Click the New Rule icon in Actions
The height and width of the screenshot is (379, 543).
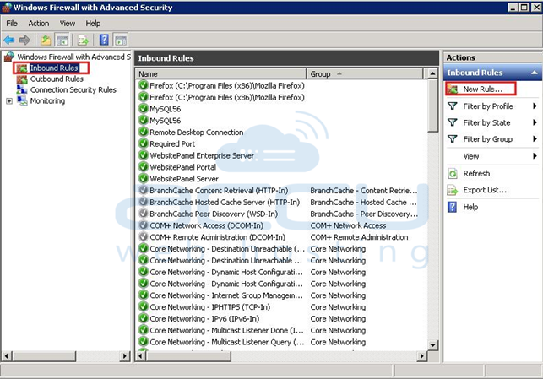click(453, 89)
